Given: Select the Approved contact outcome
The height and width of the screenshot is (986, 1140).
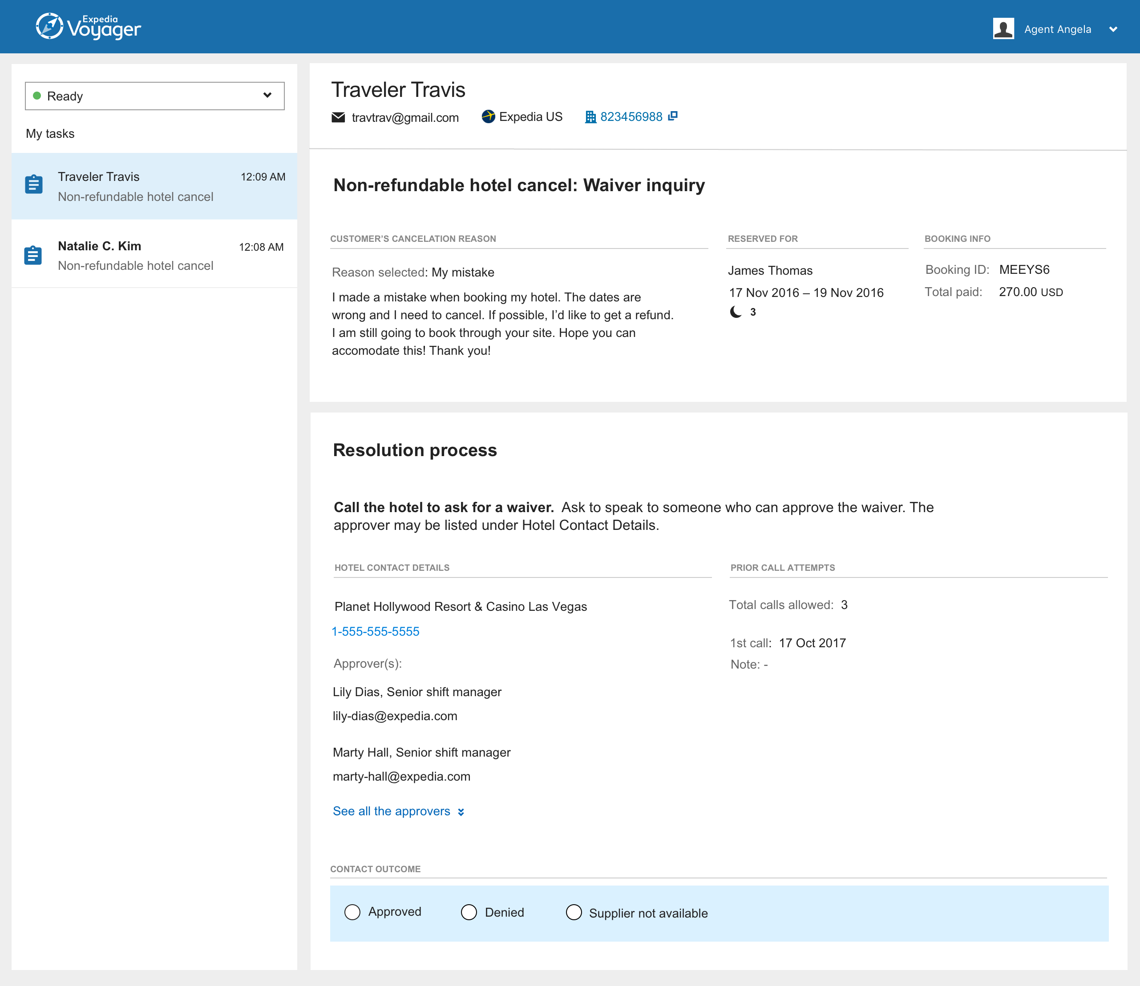Looking at the screenshot, I should pos(352,912).
